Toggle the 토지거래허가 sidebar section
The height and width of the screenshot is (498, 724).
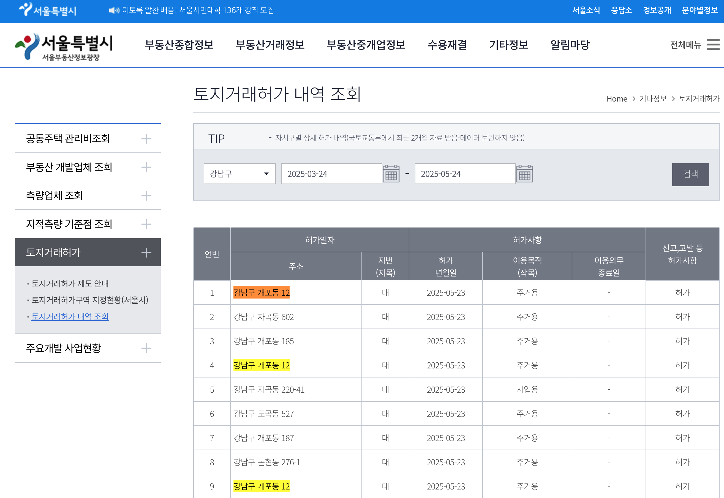click(x=146, y=252)
